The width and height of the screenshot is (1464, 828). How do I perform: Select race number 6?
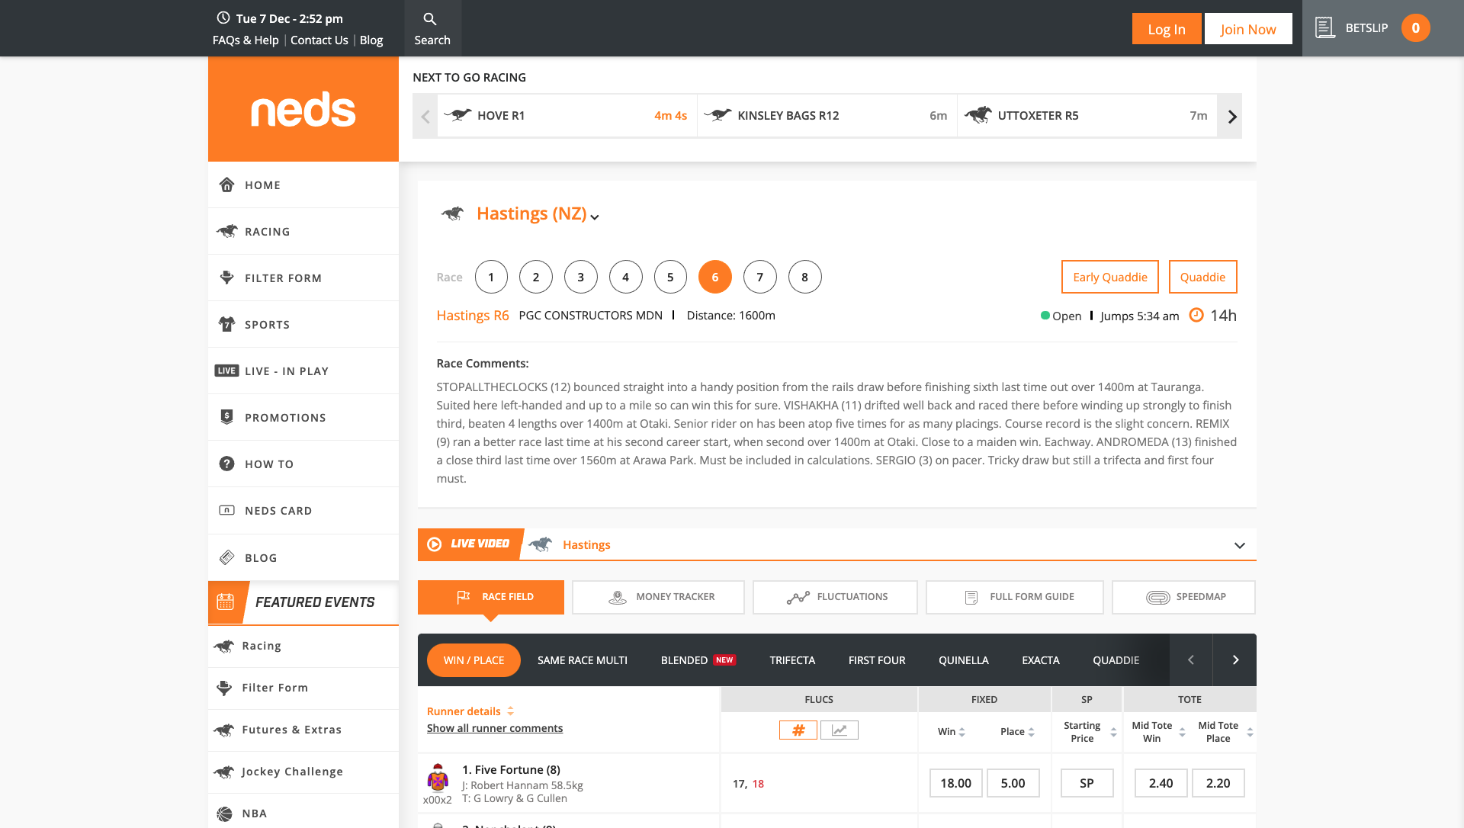[x=715, y=277]
